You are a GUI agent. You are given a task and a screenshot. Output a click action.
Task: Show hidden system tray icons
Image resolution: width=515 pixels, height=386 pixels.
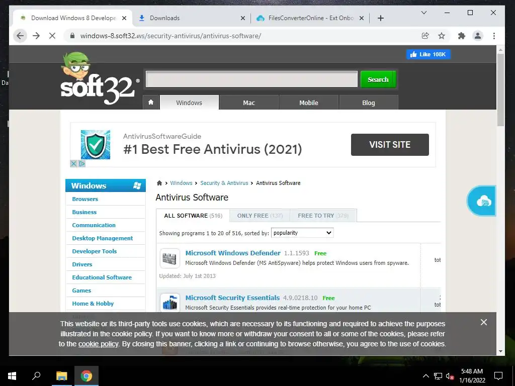425,376
